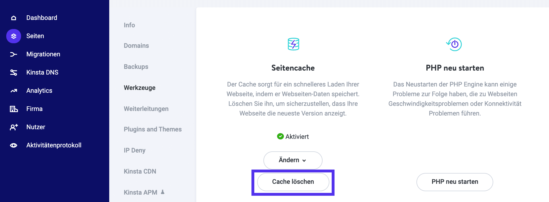The height and width of the screenshot is (202, 549).
Task: Open the Dashboard via its home icon
Action: pyautogui.click(x=13, y=17)
